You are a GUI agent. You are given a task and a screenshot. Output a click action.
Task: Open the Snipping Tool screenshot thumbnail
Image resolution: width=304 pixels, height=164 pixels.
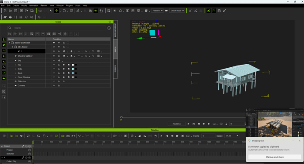[274, 123]
